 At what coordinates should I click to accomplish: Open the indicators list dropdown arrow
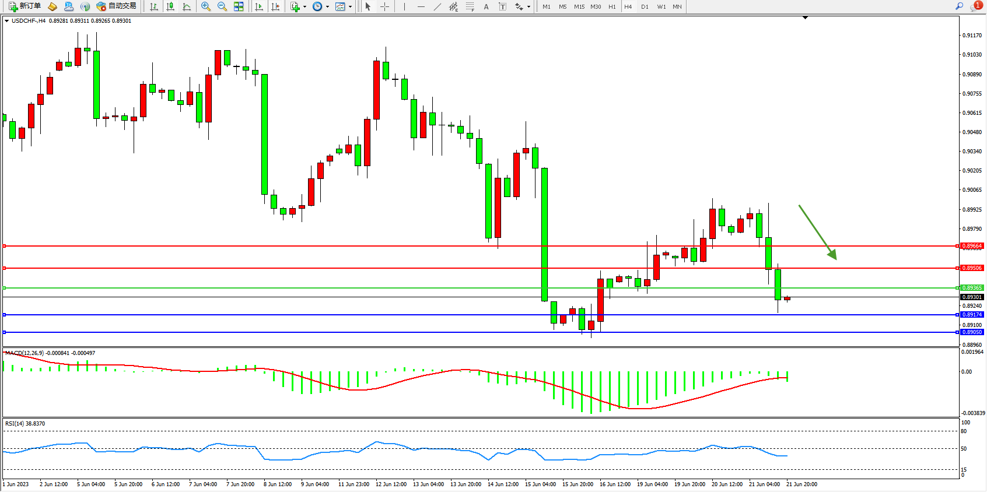tap(304, 7)
